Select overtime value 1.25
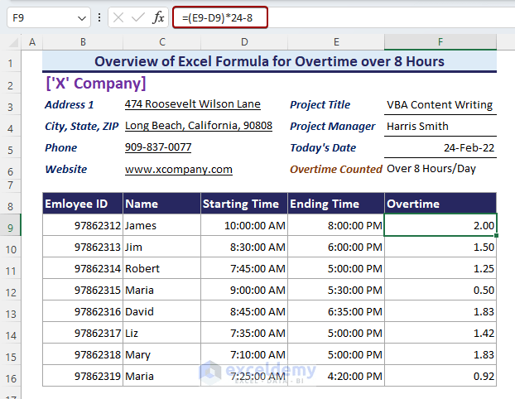The image size is (515, 399). point(440,268)
